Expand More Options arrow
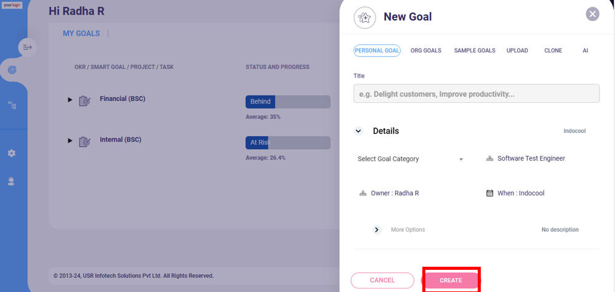This screenshot has height=292, width=615. pos(377,230)
